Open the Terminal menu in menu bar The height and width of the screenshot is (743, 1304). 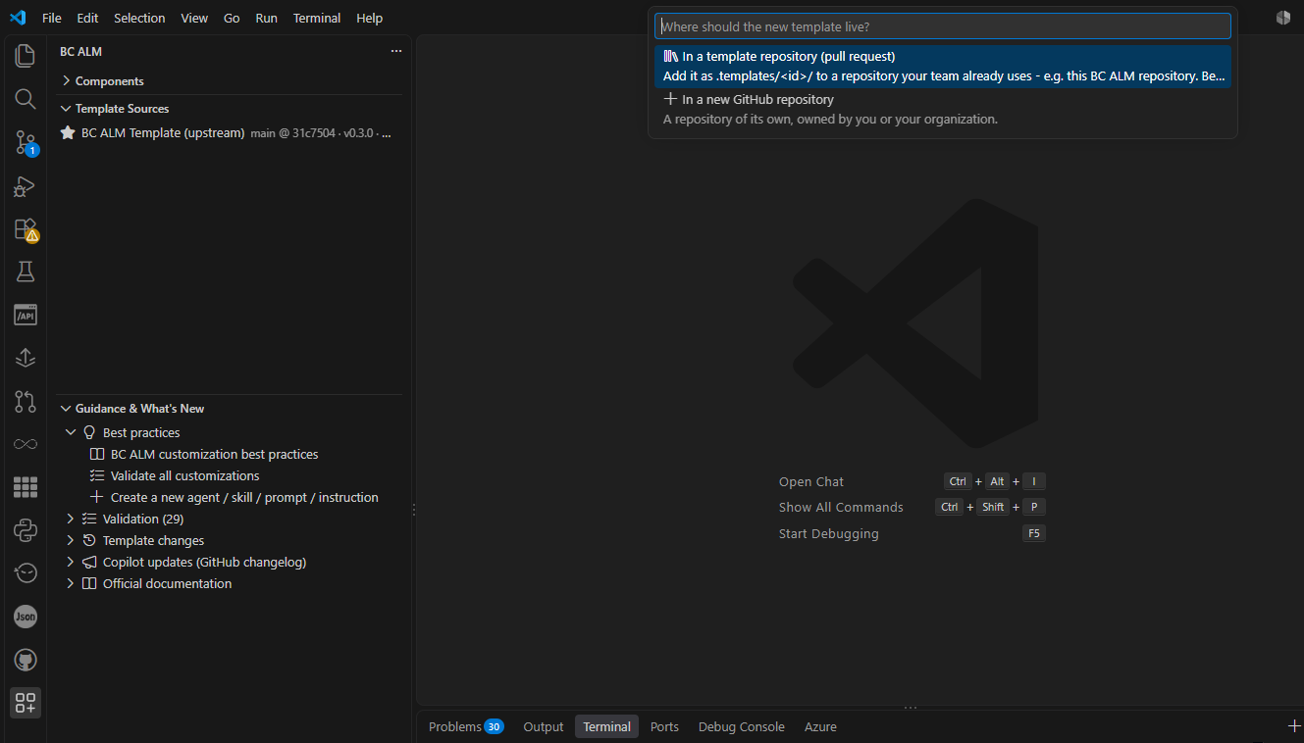(x=317, y=18)
